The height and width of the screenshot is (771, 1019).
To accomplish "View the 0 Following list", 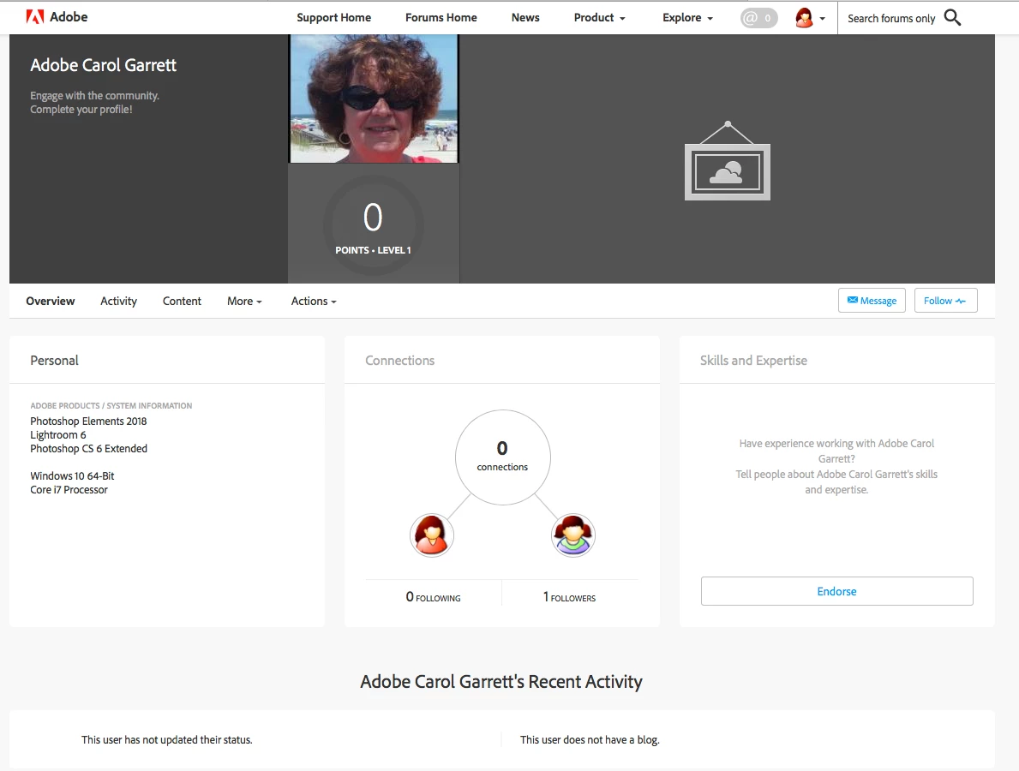I will (x=433, y=597).
